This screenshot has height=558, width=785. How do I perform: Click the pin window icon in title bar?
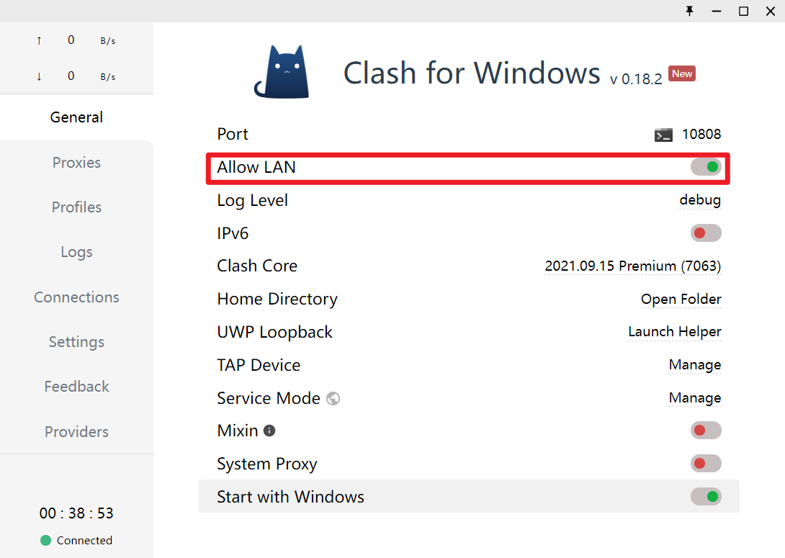coord(689,11)
